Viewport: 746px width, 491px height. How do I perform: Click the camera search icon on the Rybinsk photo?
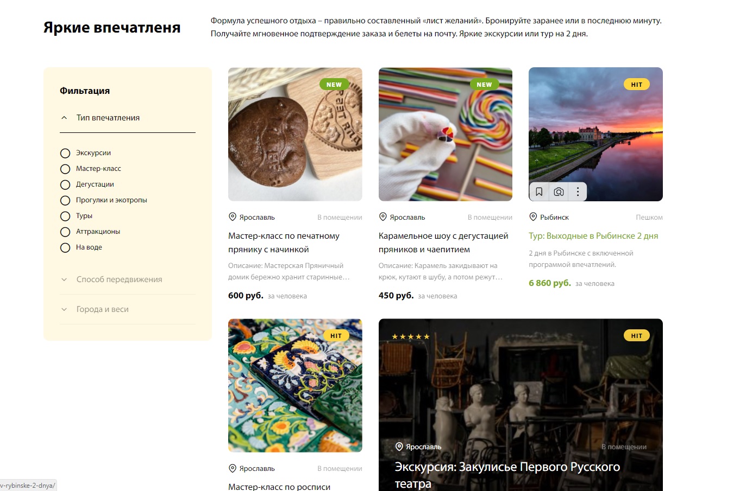559,192
